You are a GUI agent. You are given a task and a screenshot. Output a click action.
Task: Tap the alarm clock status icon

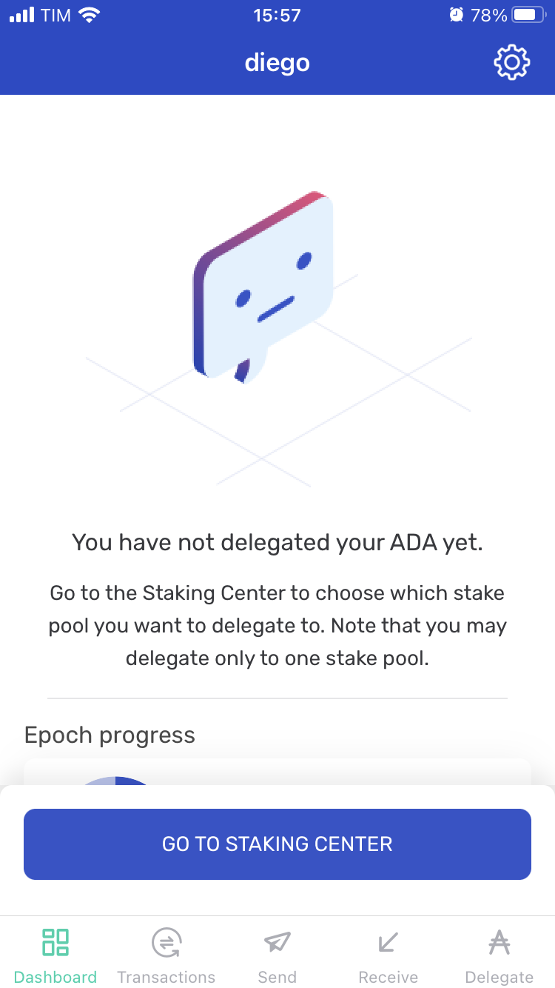click(x=456, y=16)
